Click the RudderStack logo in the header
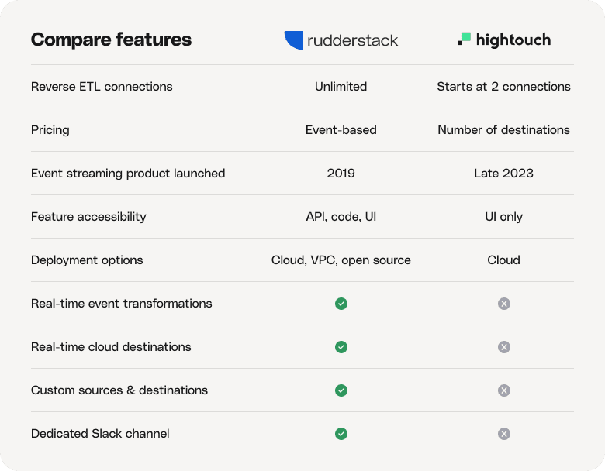The width and height of the screenshot is (605, 471). 341,40
